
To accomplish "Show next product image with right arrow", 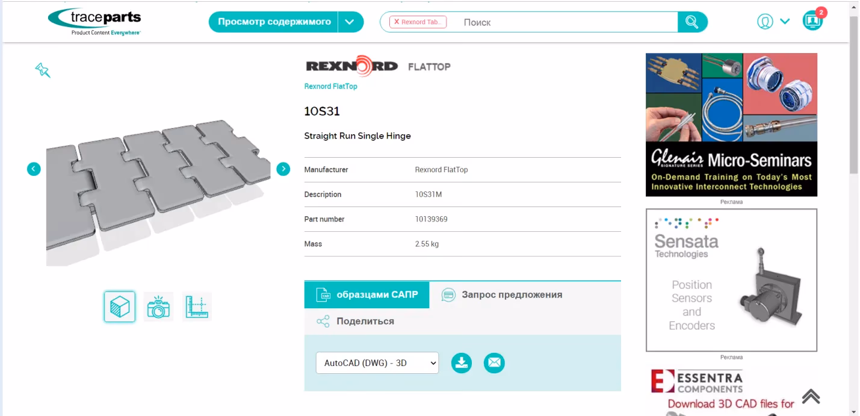I will pos(283,169).
